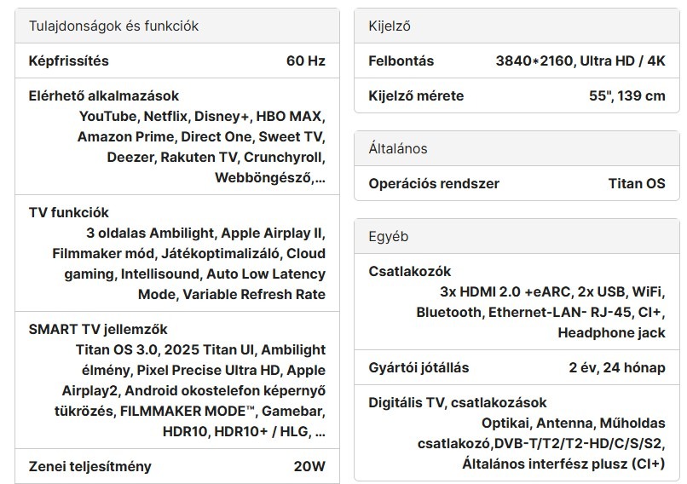Expand truncated apps list at 'Webböngésző,...'

click(270, 178)
